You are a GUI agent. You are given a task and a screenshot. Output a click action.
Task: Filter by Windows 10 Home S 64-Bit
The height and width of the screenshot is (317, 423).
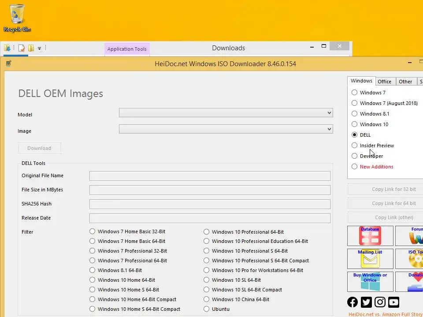click(x=92, y=290)
